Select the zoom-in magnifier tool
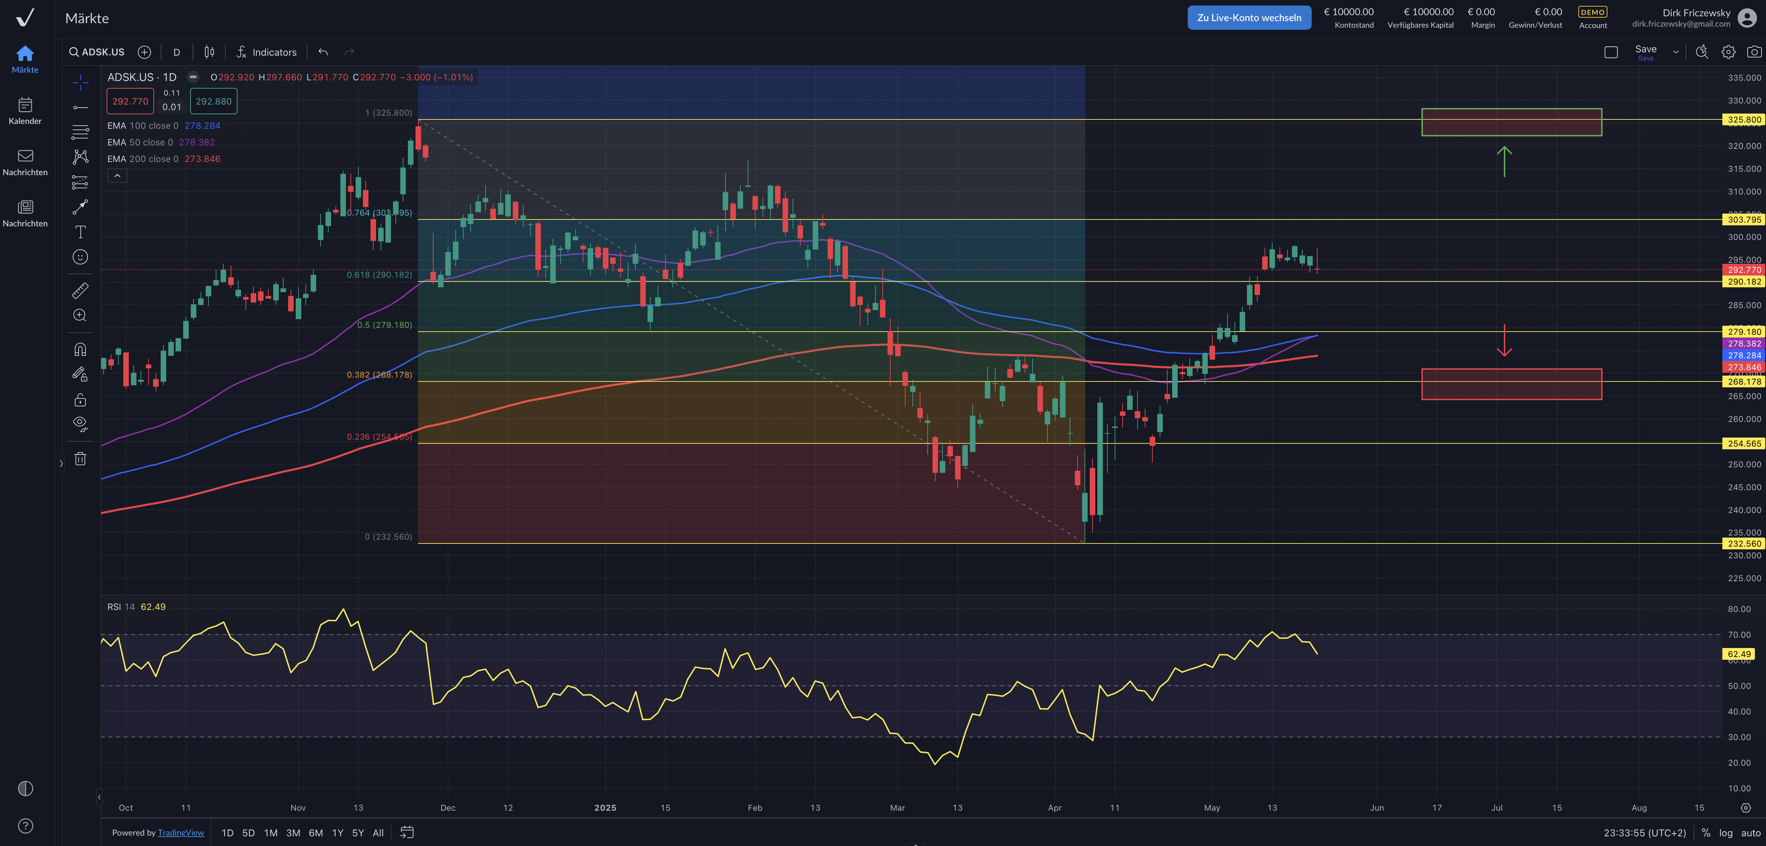 click(x=80, y=315)
